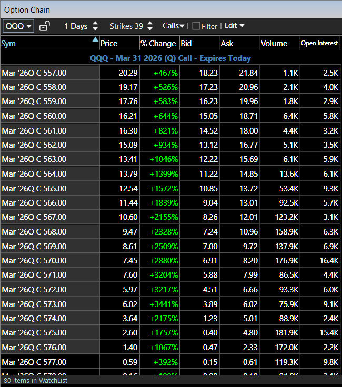This screenshot has height=387, width=342.
Task: Click the Ask column header
Action: coord(227,43)
